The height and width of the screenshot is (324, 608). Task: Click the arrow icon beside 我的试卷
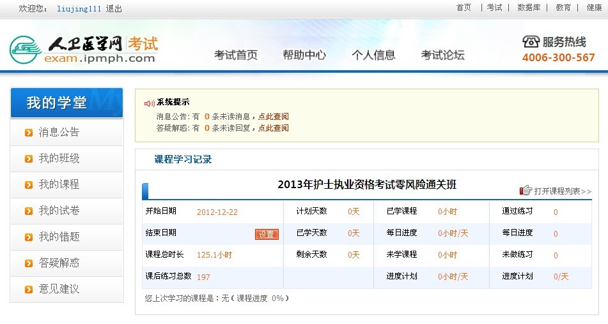tap(29, 211)
